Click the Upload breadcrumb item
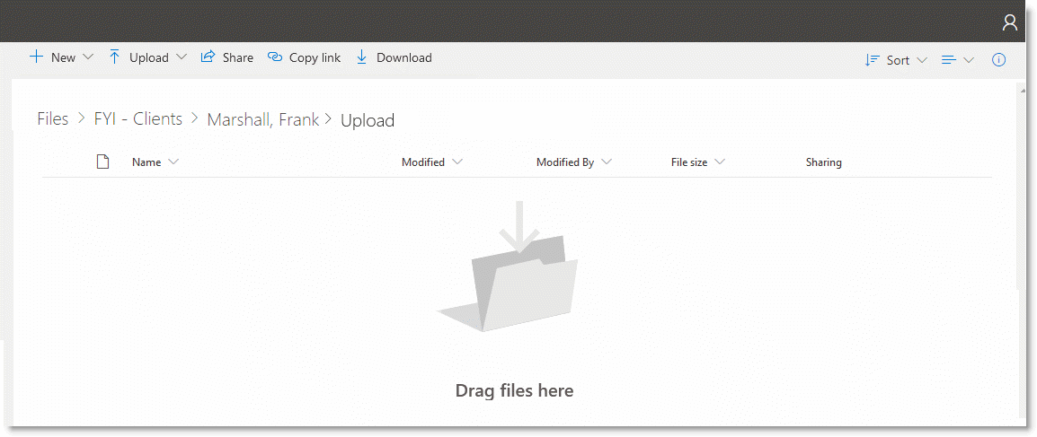1037x437 pixels. point(368,121)
